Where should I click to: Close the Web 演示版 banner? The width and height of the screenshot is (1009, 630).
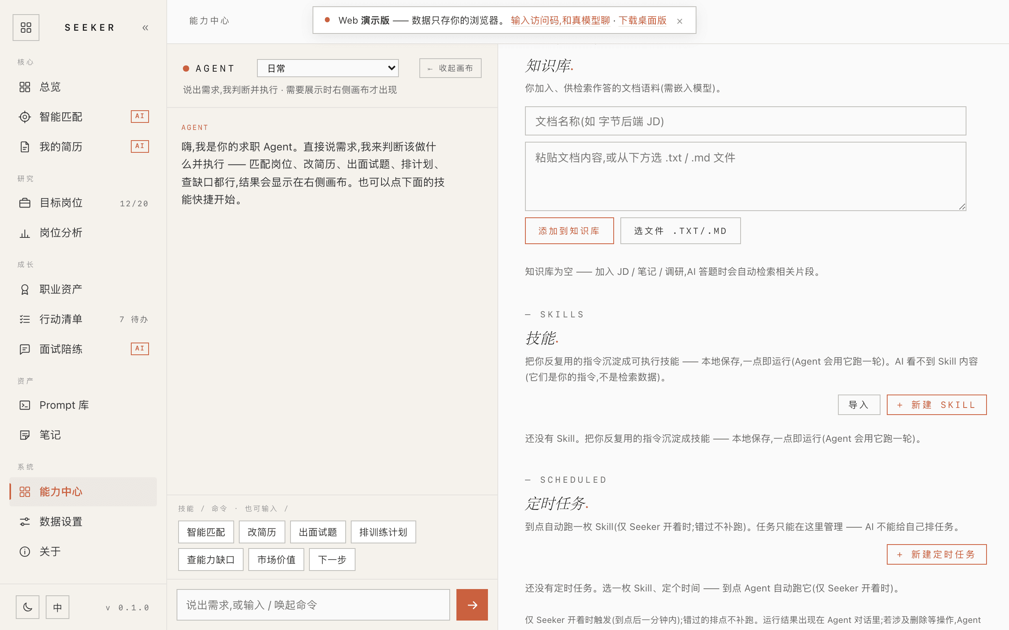pos(679,21)
